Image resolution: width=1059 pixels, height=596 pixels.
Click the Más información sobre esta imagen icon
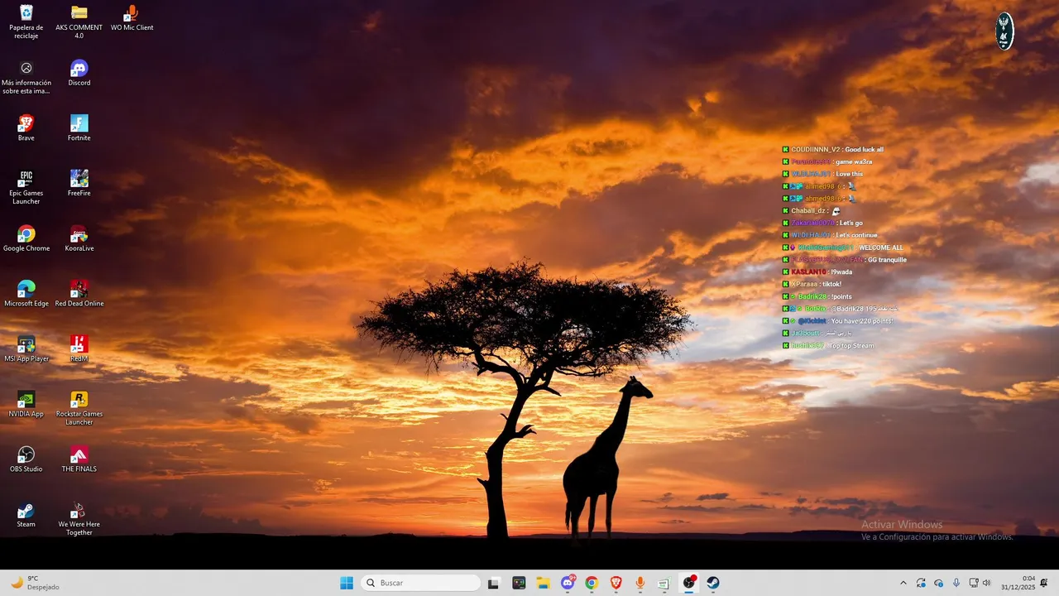pyautogui.click(x=26, y=77)
